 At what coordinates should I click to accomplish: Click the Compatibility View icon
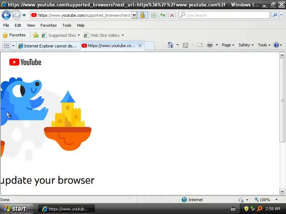(154, 15)
